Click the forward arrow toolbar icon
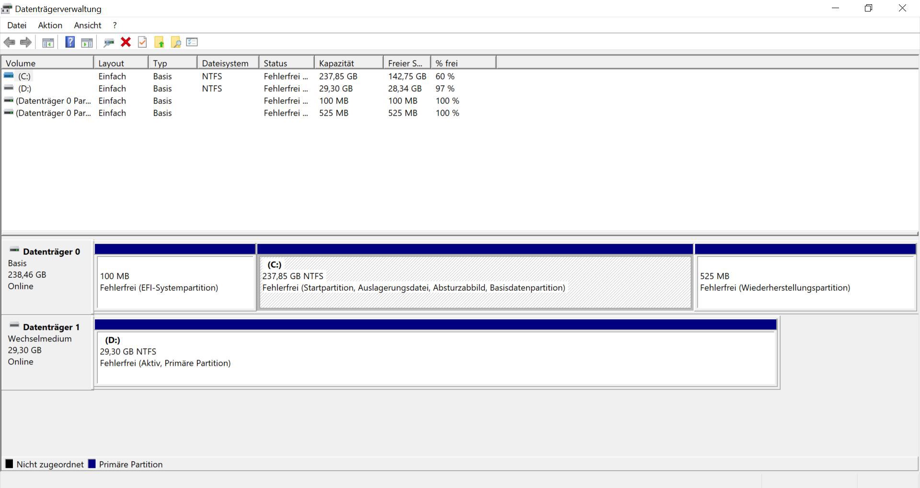The height and width of the screenshot is (488, 920). [26, 42]
